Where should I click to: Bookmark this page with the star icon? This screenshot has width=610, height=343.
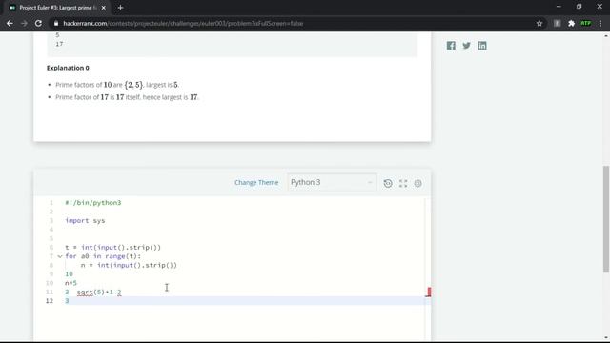click(x=539, y=23)
